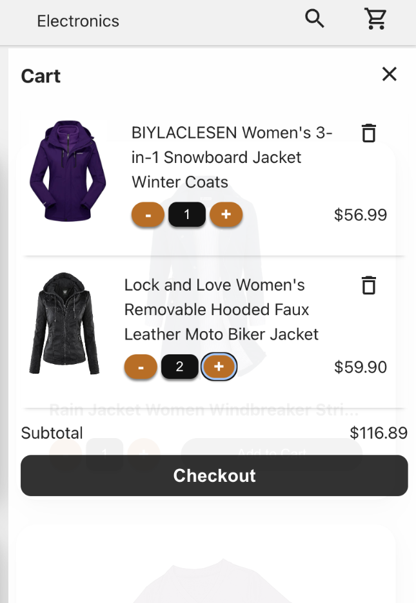Increase quantity of Lock and Love Jacket
Image resolution: width=416 pixels, height=603 pixels.
coord(219,367)
